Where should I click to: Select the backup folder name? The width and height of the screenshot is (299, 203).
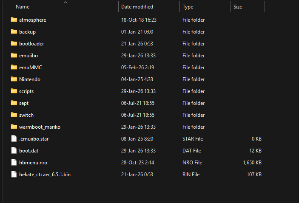28,32
